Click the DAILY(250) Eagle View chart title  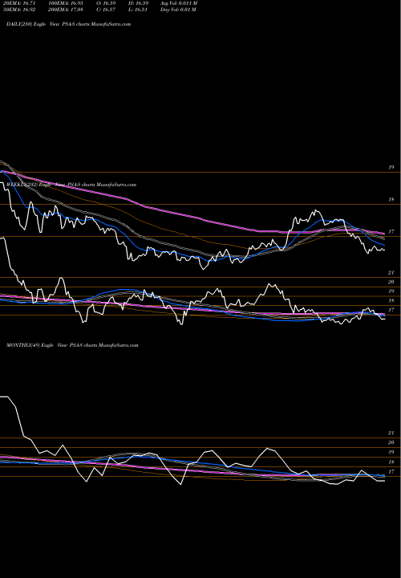coord(69,24)
